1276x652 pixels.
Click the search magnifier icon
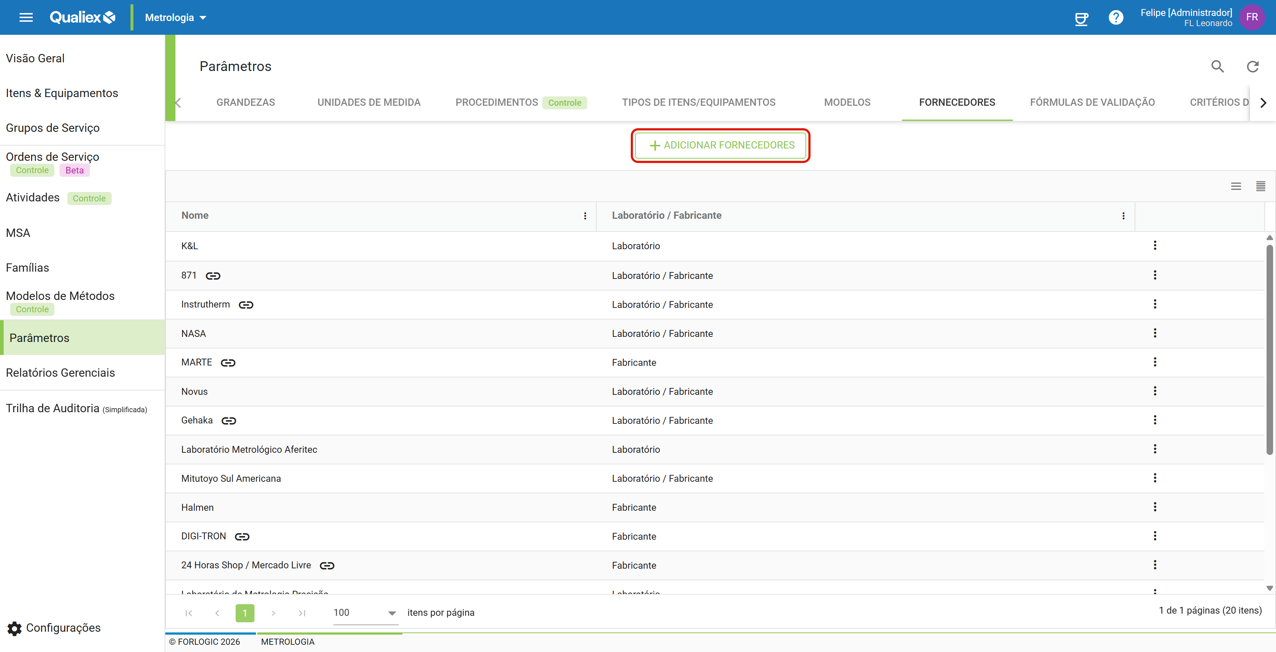[1218, 66]
